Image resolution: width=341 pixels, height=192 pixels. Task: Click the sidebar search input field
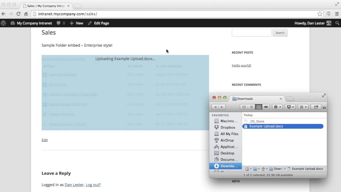point(251,33)
